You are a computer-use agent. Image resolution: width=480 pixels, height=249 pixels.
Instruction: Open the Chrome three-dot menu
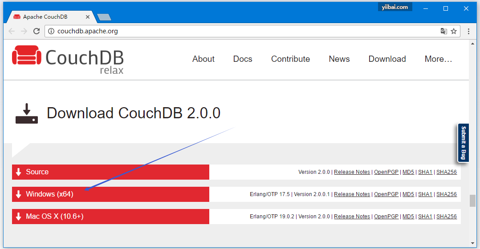point(468,31)
